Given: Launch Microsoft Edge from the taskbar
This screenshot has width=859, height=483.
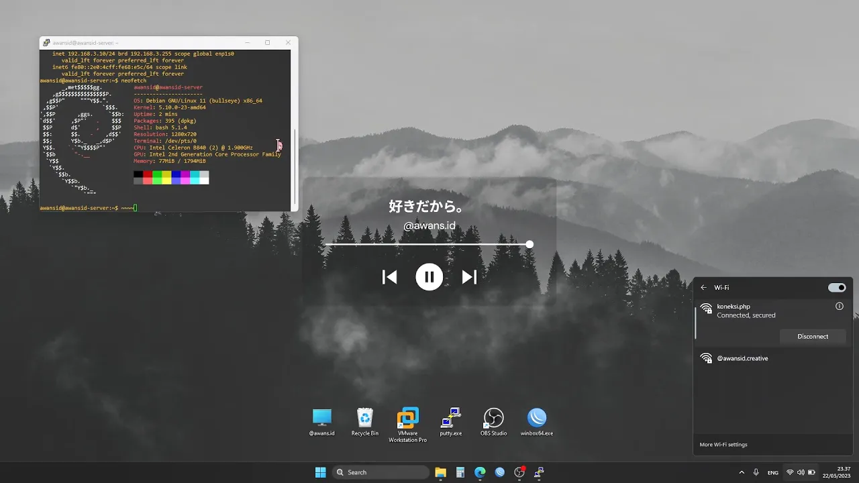Looking at the screenshot, I should 480,472.
